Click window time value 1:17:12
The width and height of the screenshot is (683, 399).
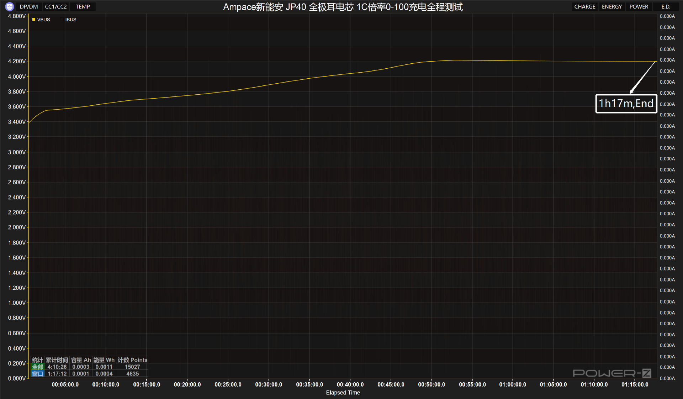click(x=57, y=374)
